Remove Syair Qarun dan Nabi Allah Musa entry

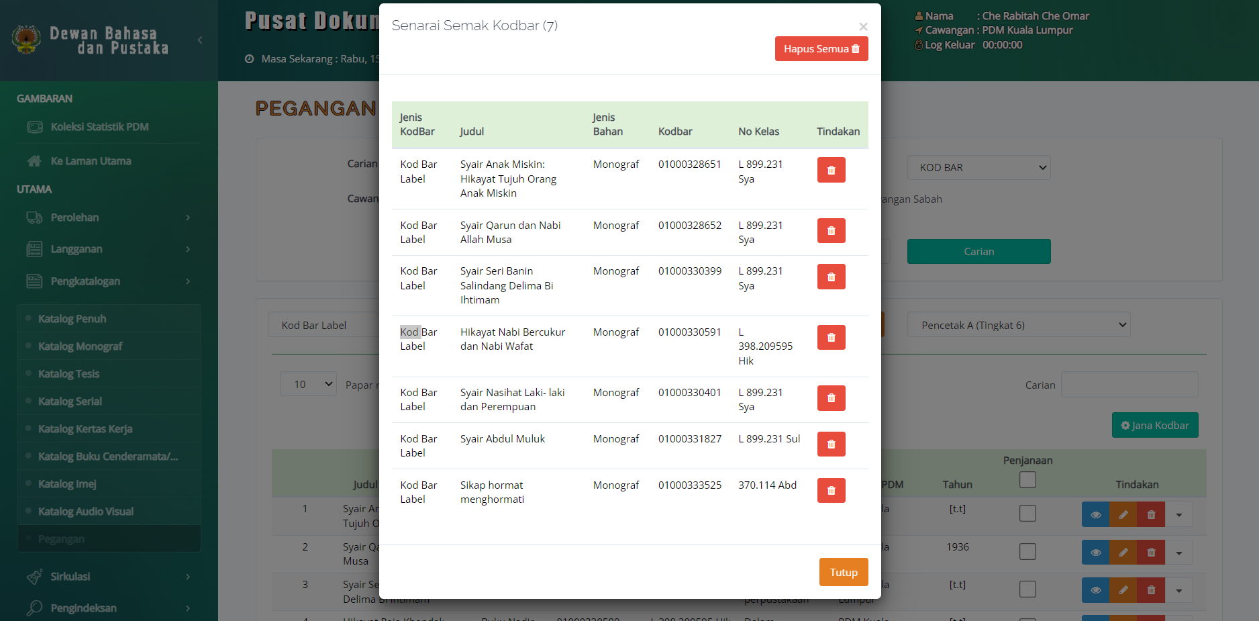pyautogui.click(x=831, y=231)
